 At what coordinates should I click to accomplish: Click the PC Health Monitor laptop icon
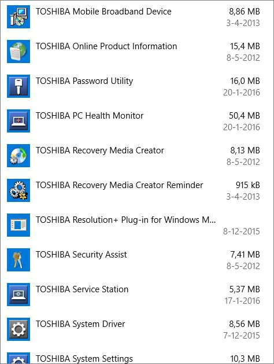click(x=18, y=121)
